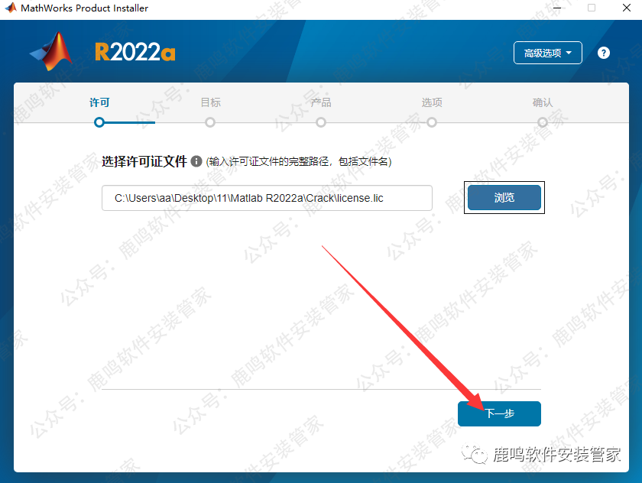
Task: Select the 产品 step label
Action: pyautogui.click(x=321, y=102)
